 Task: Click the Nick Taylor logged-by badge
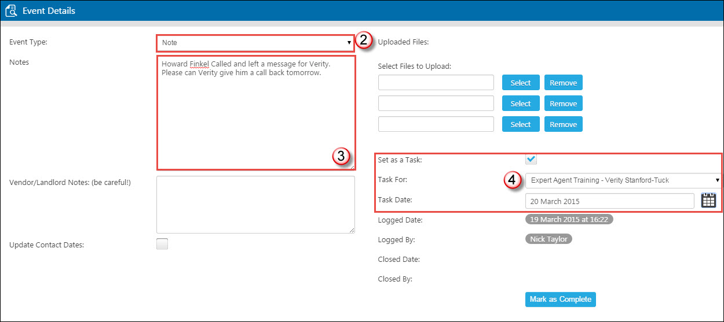pyautogui.click(x=549, y=239)
